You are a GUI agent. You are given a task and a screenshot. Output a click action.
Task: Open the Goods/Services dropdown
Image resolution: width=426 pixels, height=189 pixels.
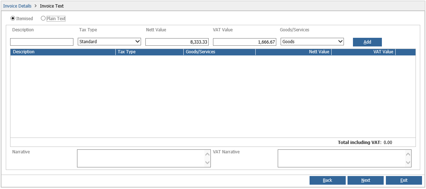[x=312, y=42]
